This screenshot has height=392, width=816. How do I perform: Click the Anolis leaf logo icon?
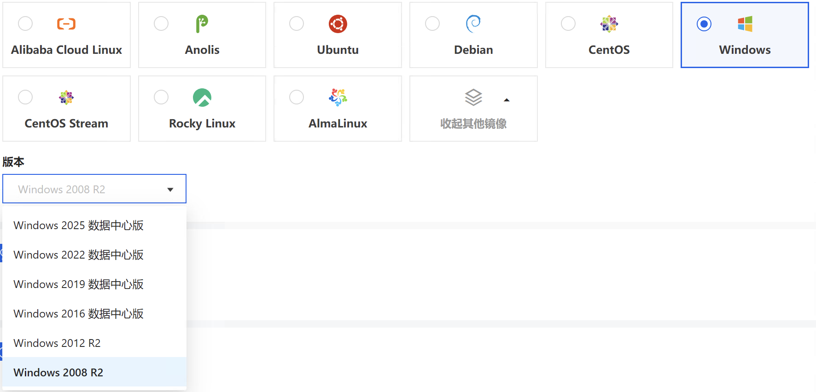(x=202, y=23)
